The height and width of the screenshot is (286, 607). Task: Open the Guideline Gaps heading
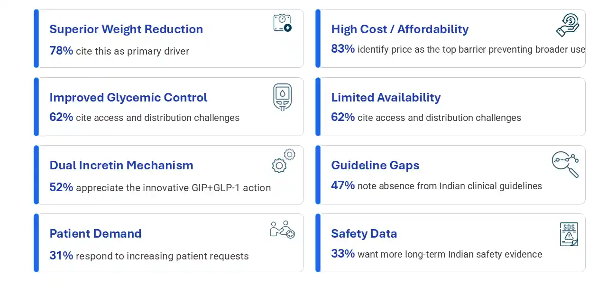375,165
